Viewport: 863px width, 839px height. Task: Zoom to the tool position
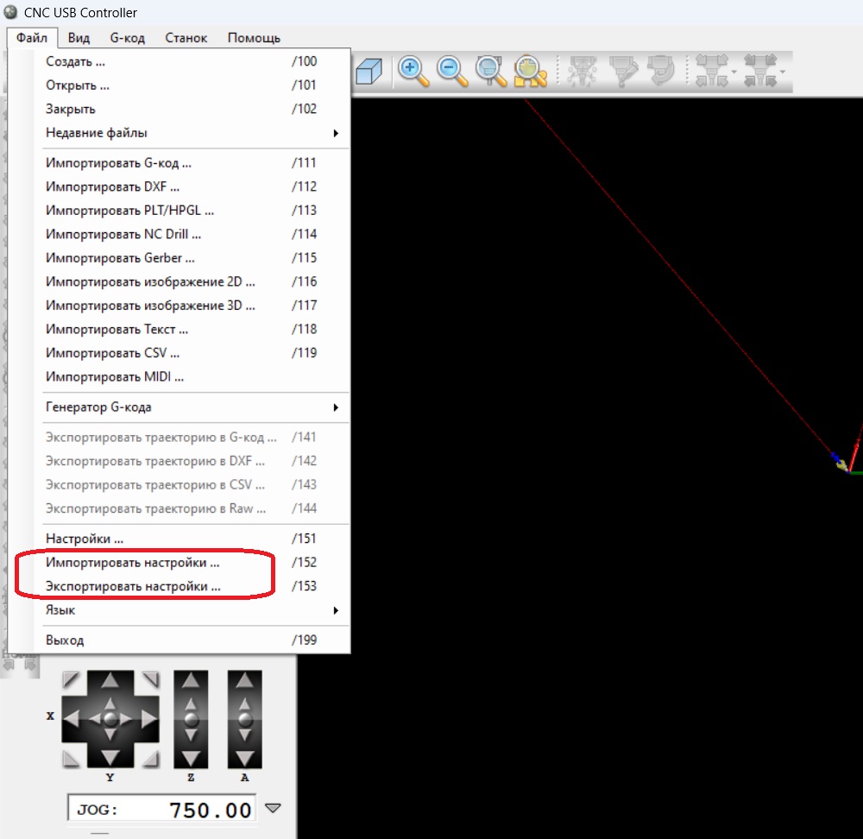click(x=491, y=72)
